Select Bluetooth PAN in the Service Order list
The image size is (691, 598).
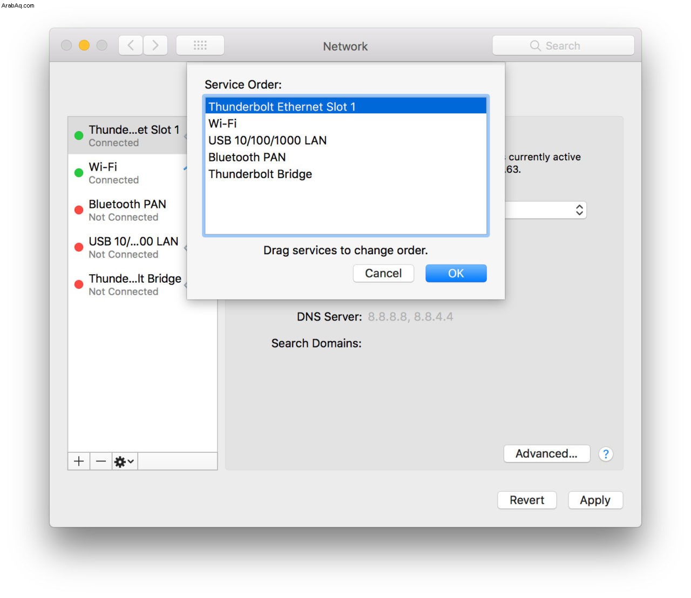(x=345, y=157)
